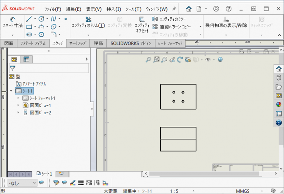Click Line Thickness icon
The height and width of the screenshot is (194, 284).
coord(81,182)
